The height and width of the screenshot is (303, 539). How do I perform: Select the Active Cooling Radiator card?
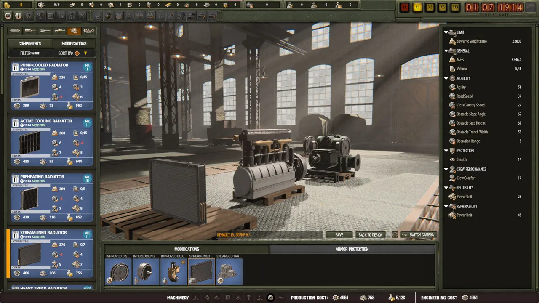pos(52,141)
